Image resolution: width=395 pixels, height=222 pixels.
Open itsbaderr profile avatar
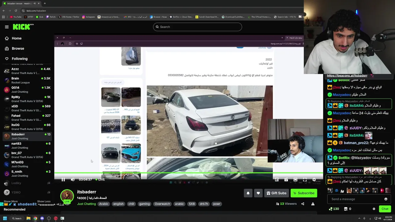pyautogui.click(x=67, y=196)
